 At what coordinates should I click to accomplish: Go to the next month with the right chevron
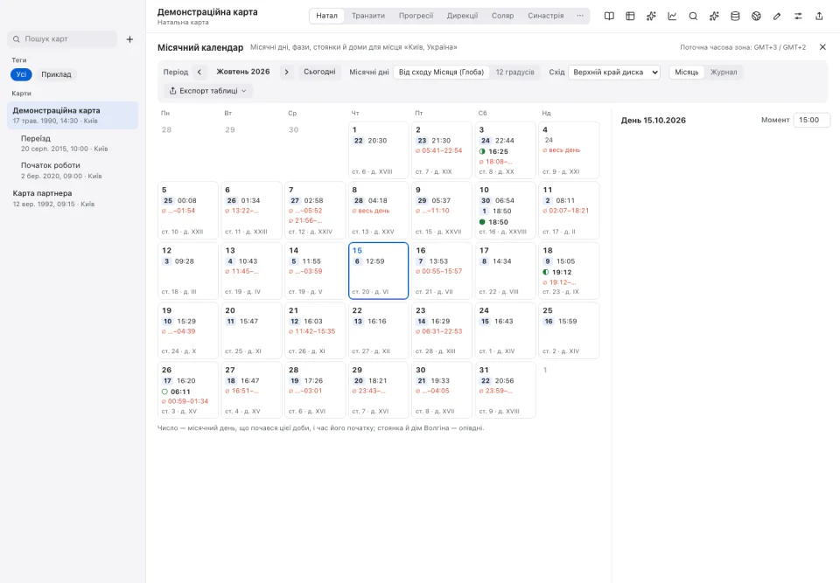(287, 72)
